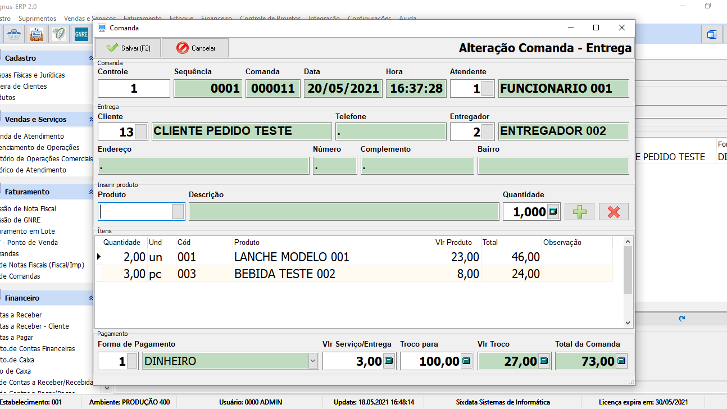Collapse the Faturamento sidebar section
The height and width of the screenshot is (409, 727).
pyautogui.click(x=91, y=192)
